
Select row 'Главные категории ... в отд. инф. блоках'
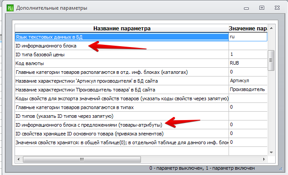[x=122, y=72]
